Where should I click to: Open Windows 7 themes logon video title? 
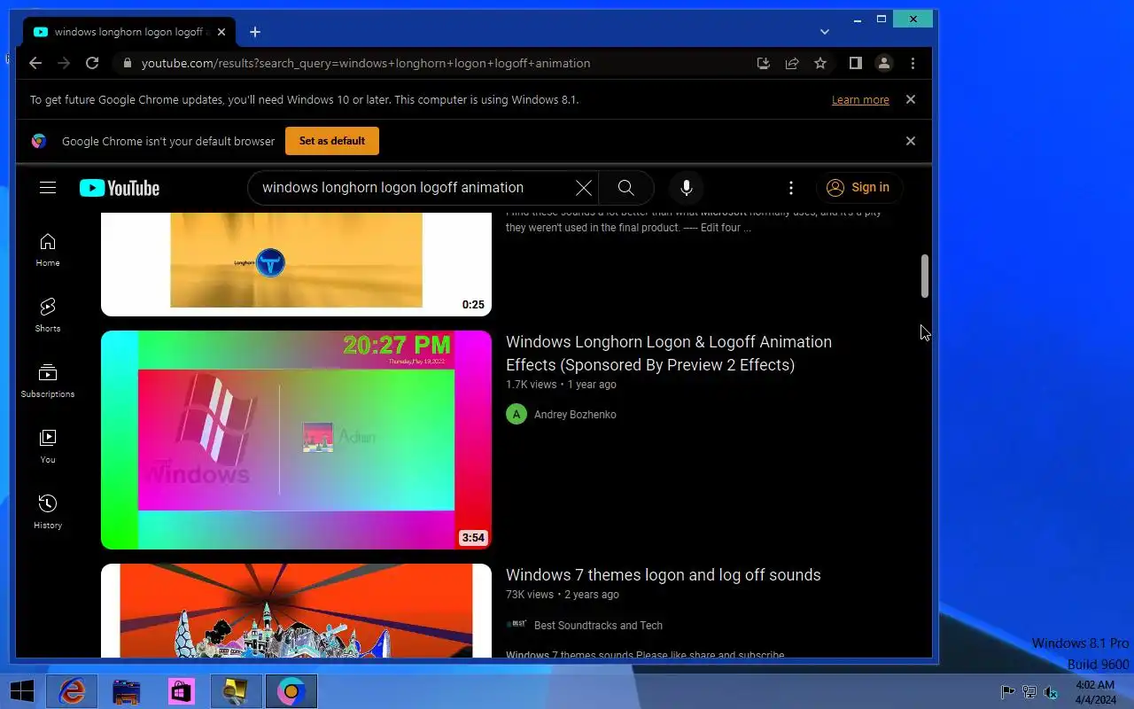[664, 575]
